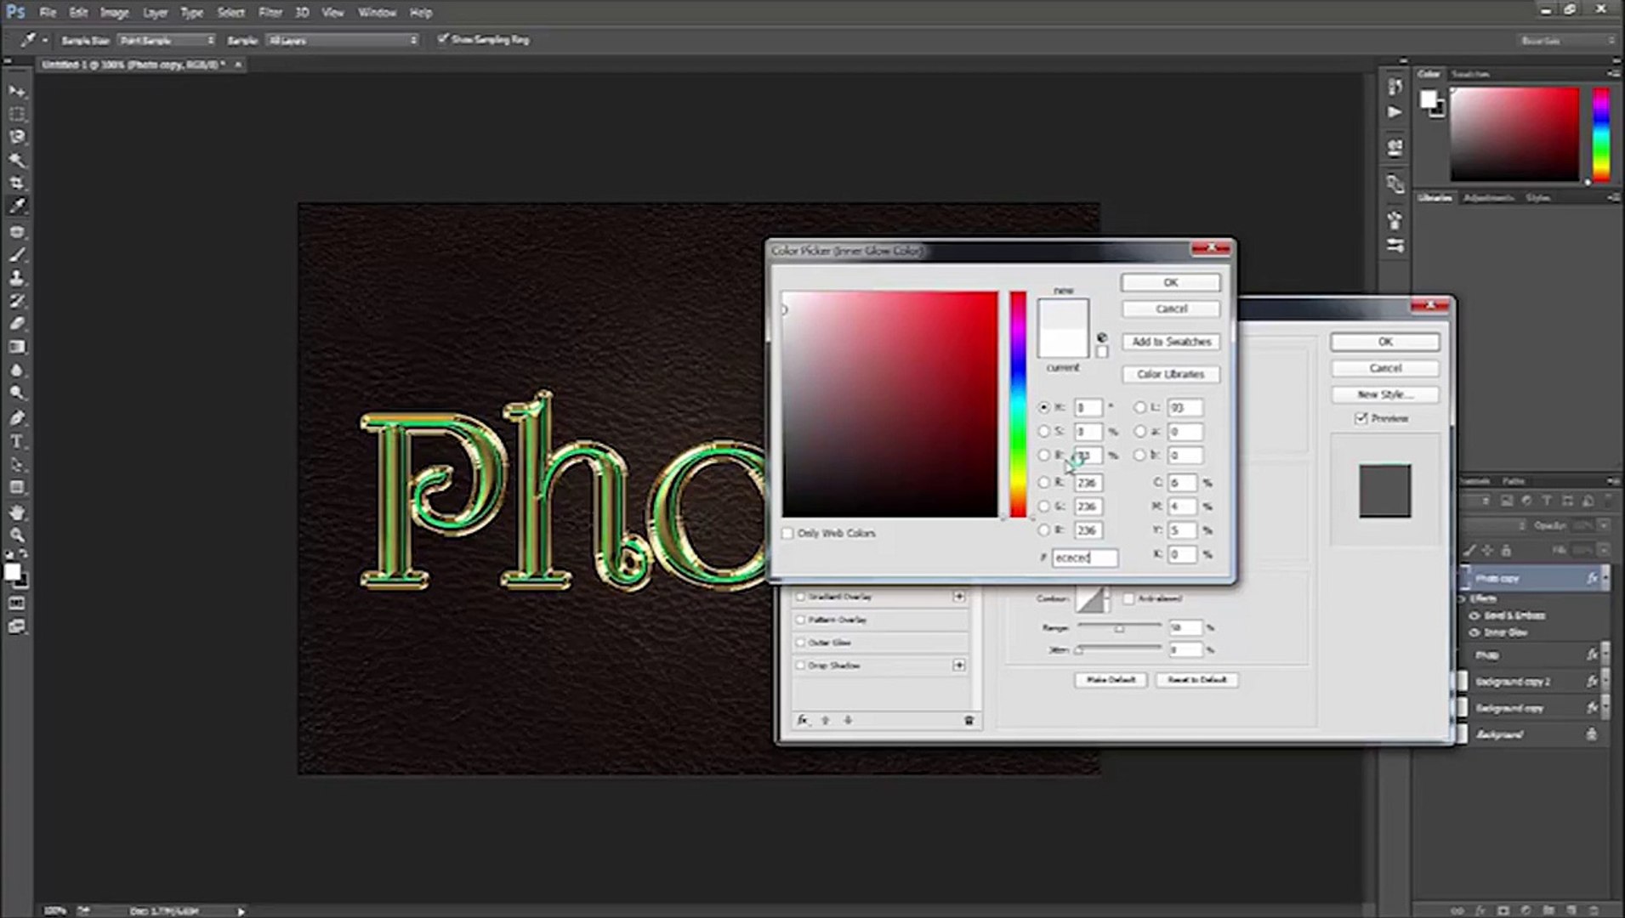The height and width of the screenshot is (918, 1625).
Task: Open the Filter menu
Action: pyautogui.click(x=270, y=13)
